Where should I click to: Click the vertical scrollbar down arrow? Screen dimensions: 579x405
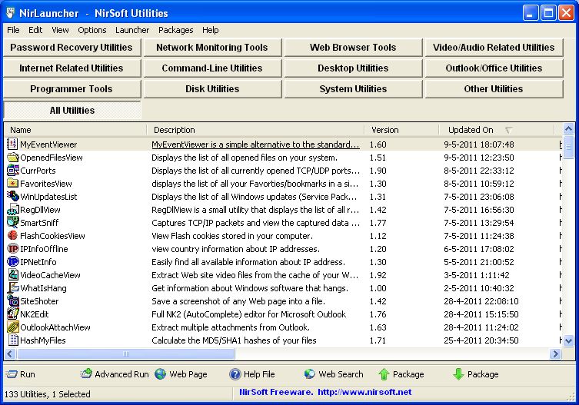tap(568, 340)
